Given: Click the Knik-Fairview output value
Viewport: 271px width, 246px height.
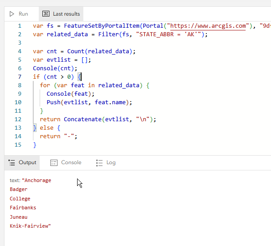Looking at the screenshot, I should [x=30, y=226].
